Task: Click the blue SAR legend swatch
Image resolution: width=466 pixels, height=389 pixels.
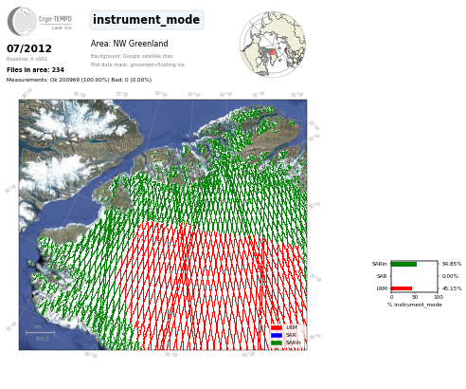Action: [277, 335]
